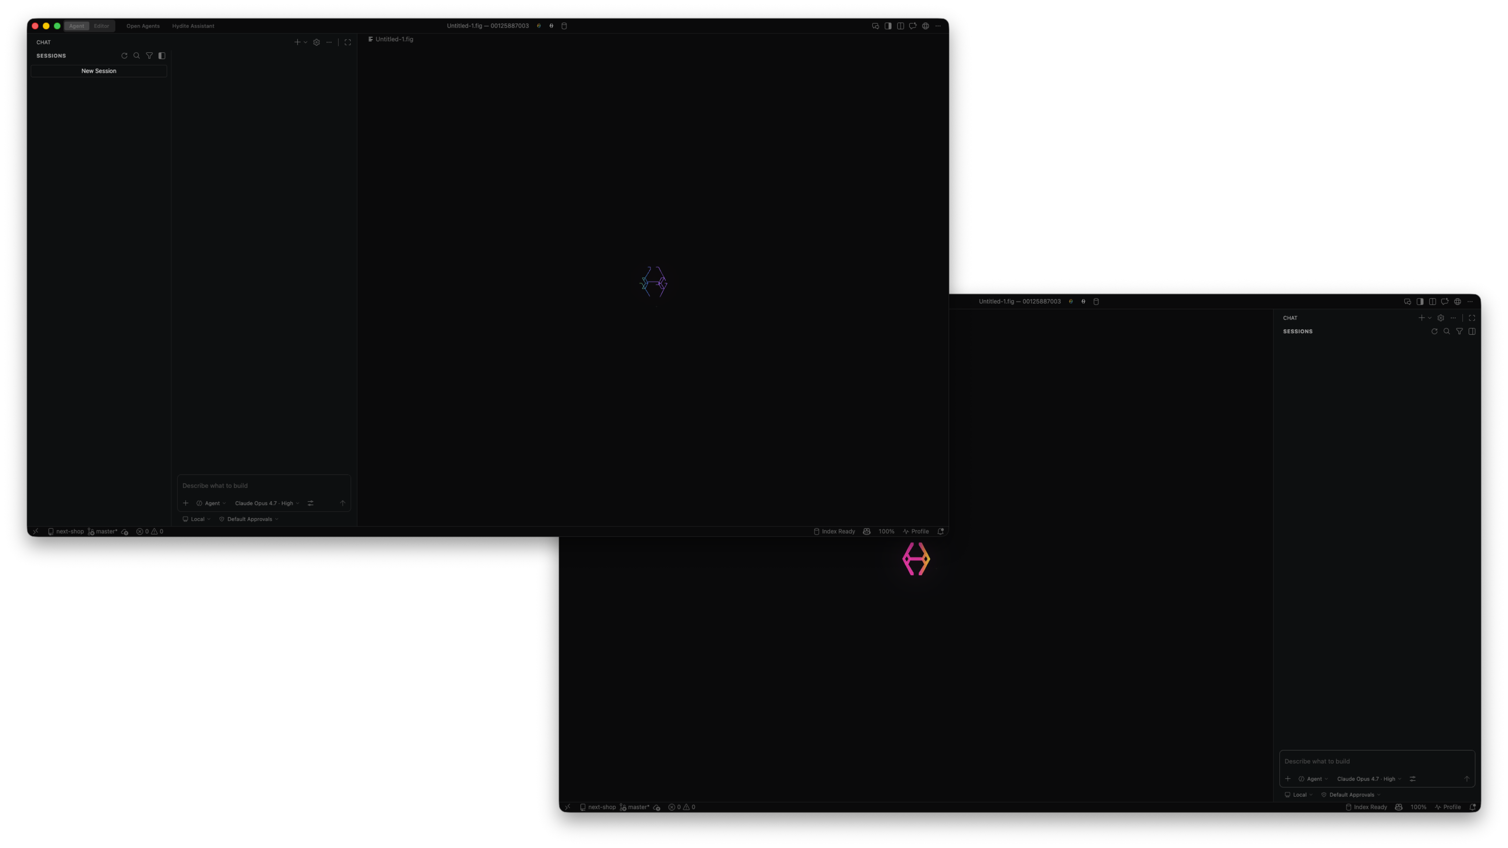1508x848 pixels.
Task: Toggle split editor layout in back title bar
Action: (x=1433, y=301)
